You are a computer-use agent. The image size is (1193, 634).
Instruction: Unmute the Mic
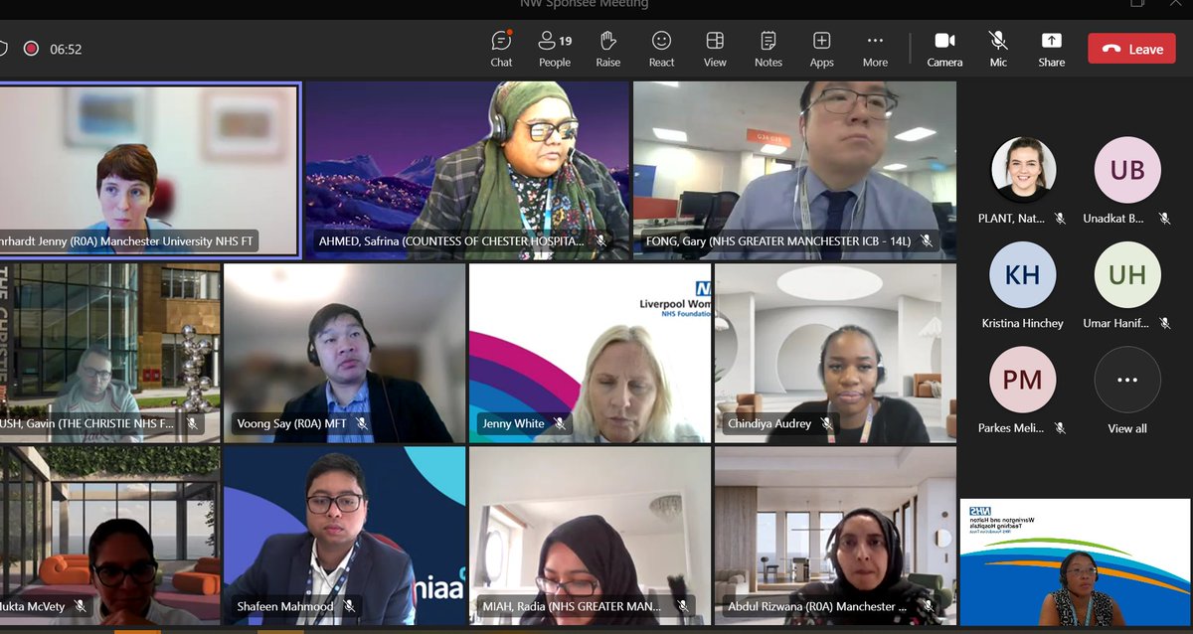998,48
